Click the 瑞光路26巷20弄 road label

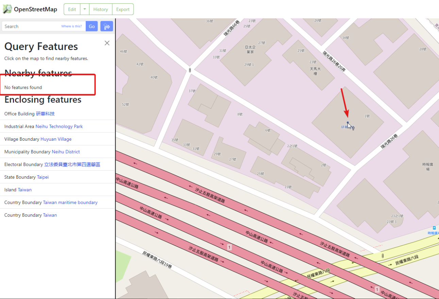pyautogui.click(x=334, y=61)
